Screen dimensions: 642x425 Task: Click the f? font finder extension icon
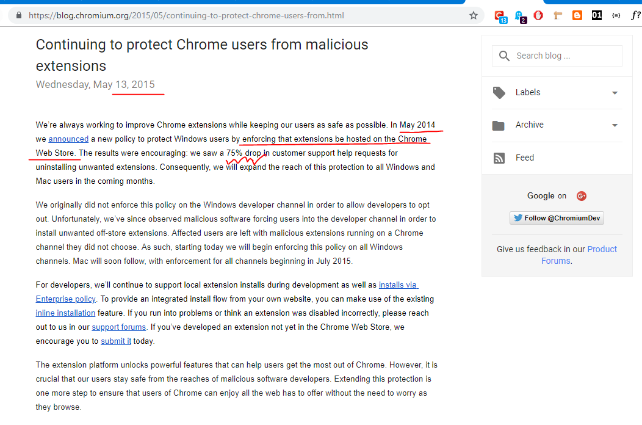click(x=635, y=16)
